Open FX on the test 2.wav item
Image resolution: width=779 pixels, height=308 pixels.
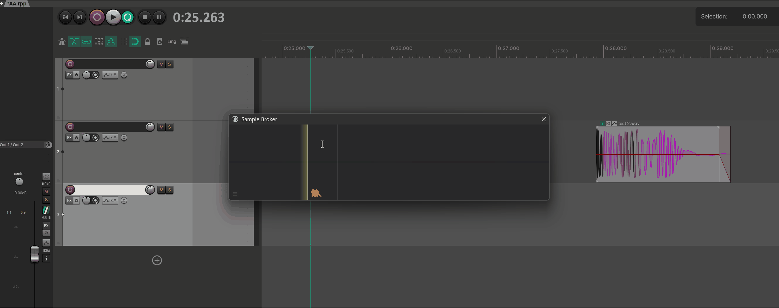[x=608, y=123]
